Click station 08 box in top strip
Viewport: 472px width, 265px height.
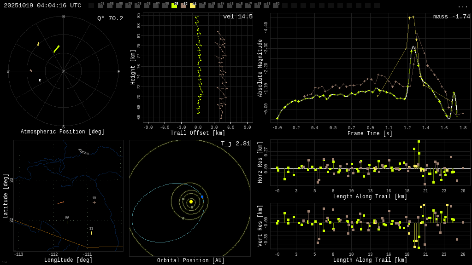[165, 6]
